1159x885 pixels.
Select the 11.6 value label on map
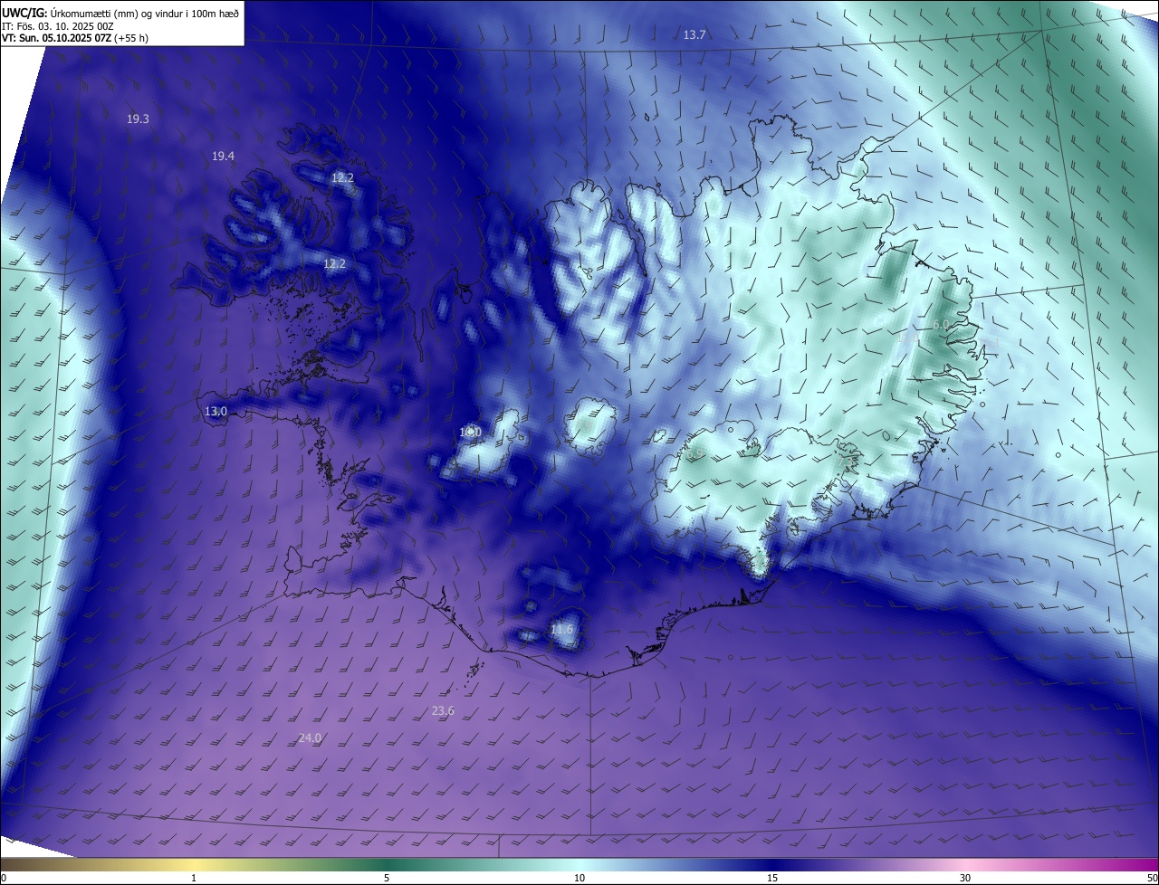coord(561,629)
